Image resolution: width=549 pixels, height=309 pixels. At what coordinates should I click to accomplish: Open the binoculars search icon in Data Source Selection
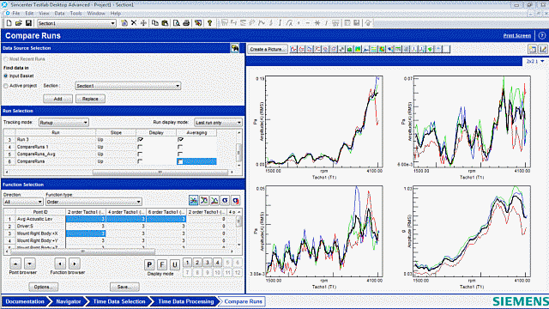point(234,48)
